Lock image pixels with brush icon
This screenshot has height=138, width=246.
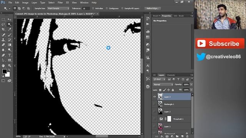pyautogui.click(x=164, y=90)
